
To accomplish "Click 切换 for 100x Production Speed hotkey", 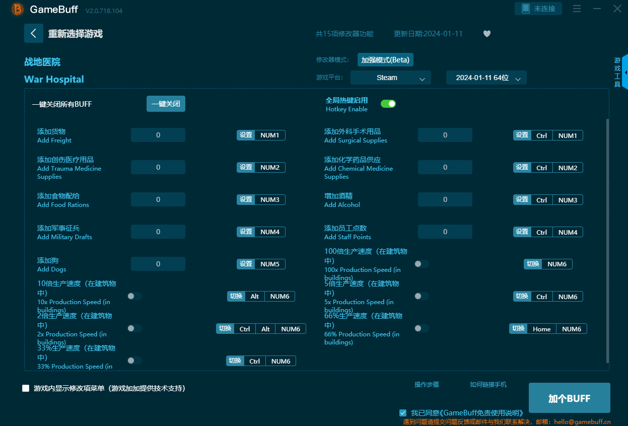I will (x=533, y=264).
